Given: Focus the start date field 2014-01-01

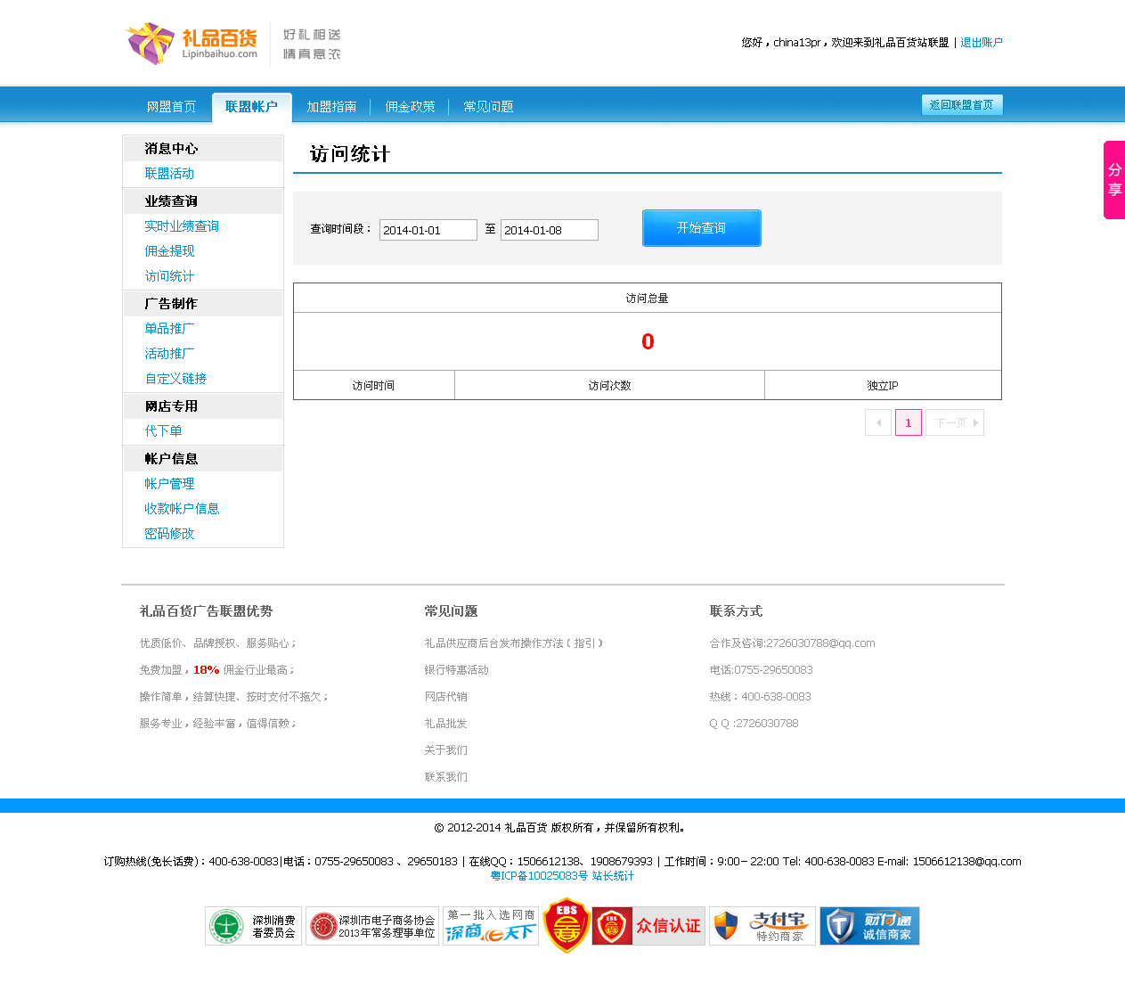Looking at the screenshot, I should (428, 230).
